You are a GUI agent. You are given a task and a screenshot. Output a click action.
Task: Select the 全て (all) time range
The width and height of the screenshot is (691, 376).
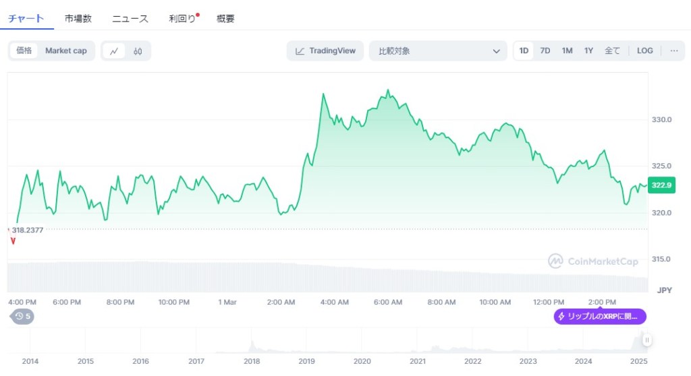coord(612,51)
